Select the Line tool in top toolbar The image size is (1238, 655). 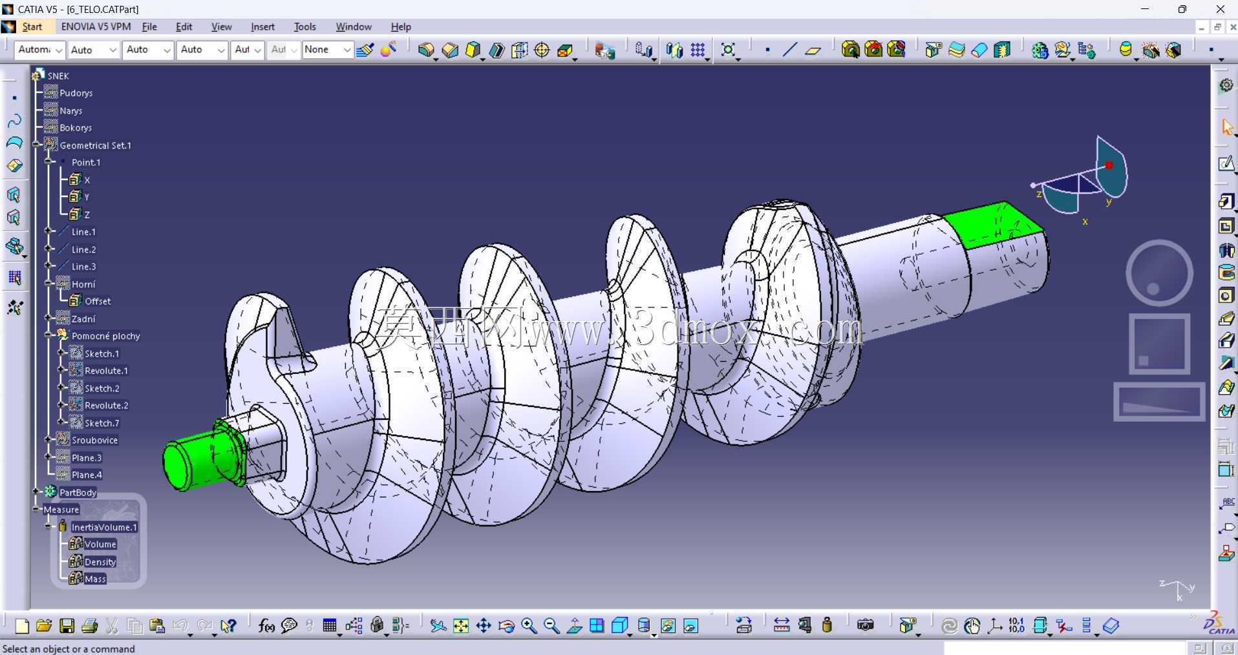point(790,50)
